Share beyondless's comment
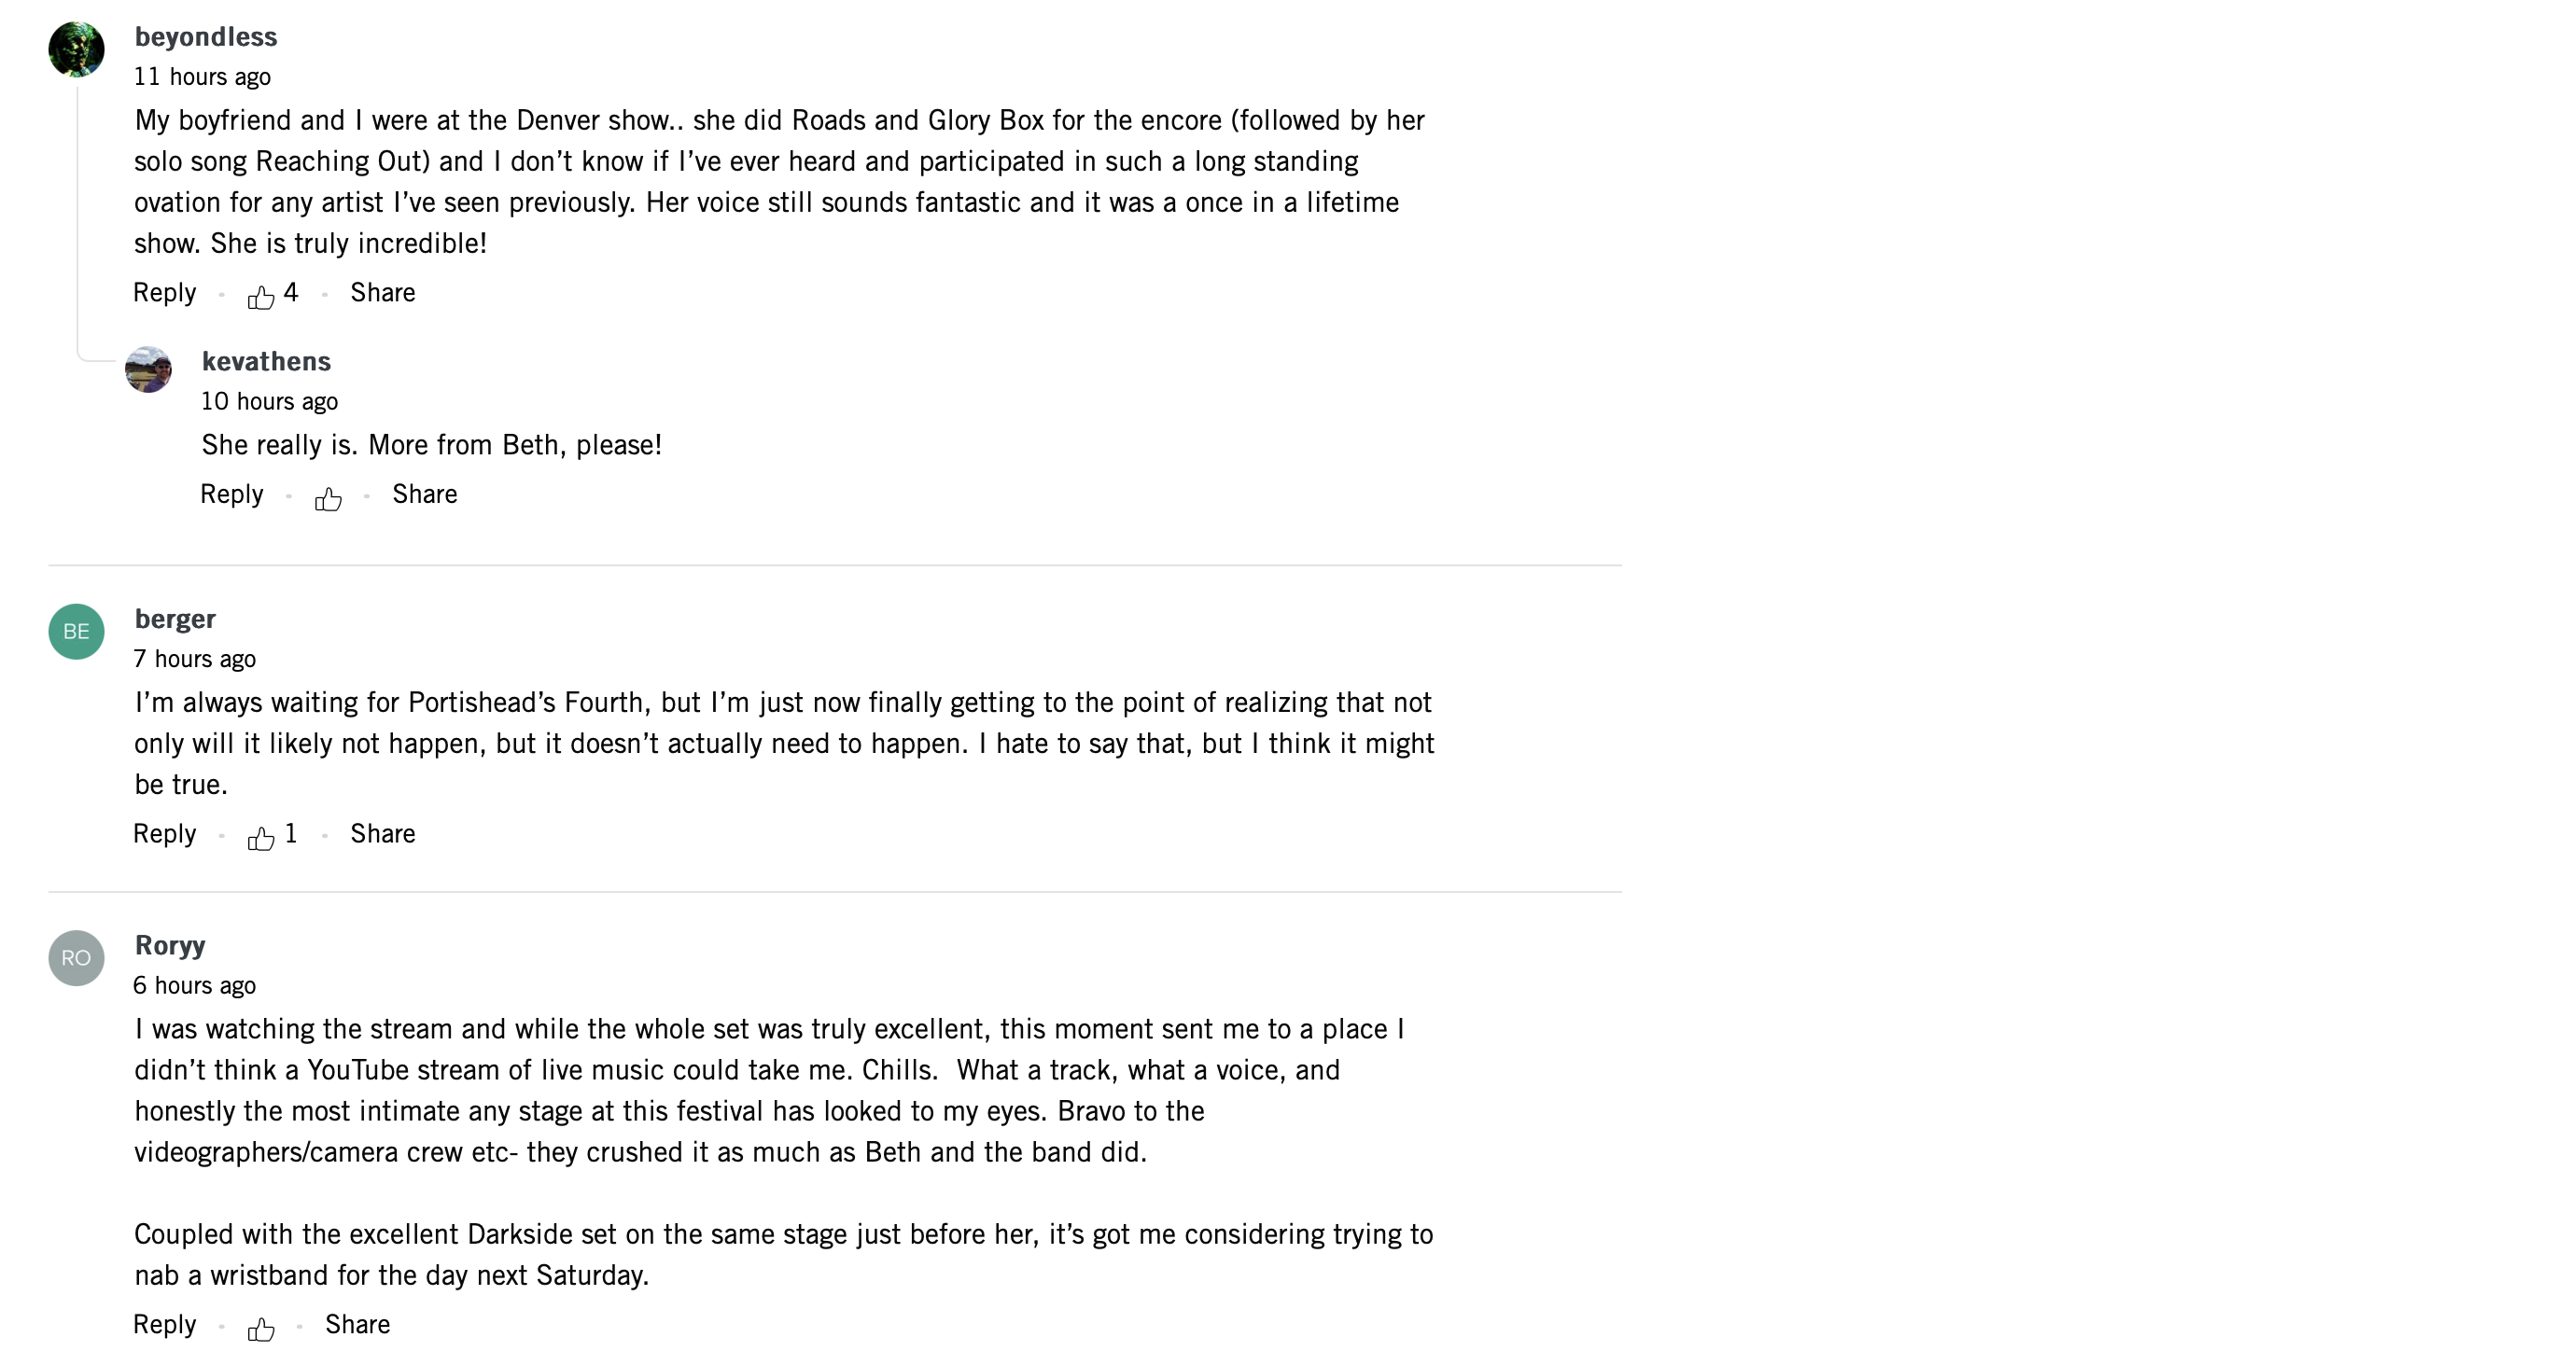The image size is (2576, 1351). 382,293
